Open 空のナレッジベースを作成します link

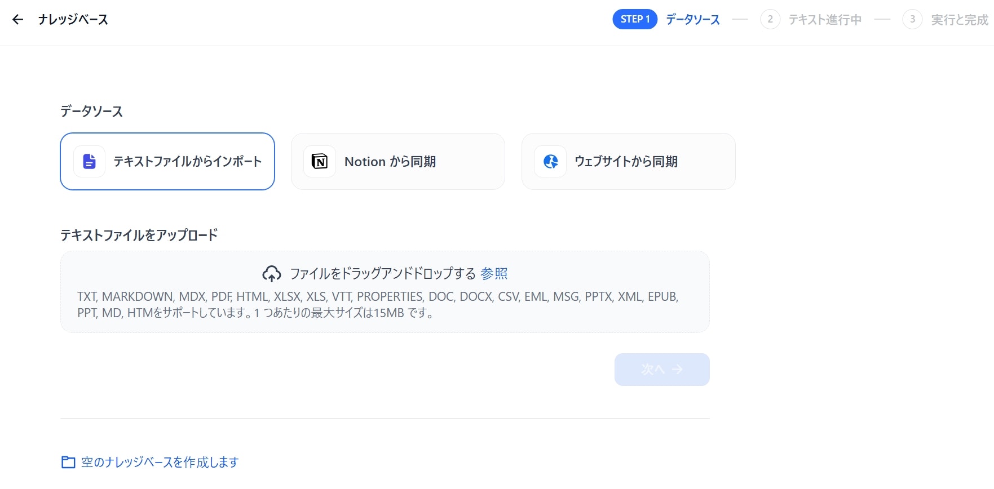[160, 463]
